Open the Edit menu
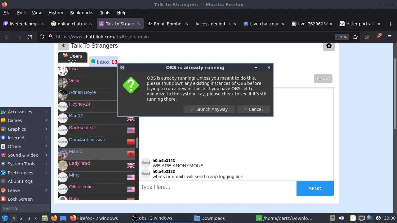397x223 pixels. point(21,13)
